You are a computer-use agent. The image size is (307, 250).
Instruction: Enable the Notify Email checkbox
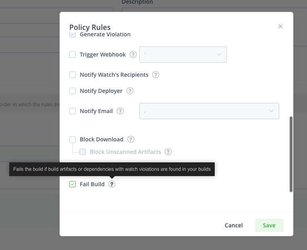click(73, 111)
